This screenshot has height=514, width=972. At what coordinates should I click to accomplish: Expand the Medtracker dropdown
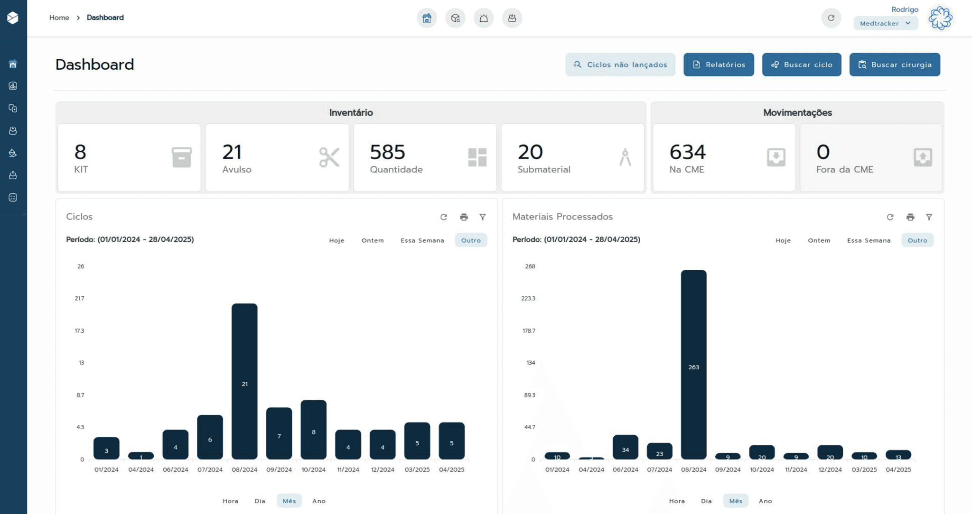[x=885, y=23]
